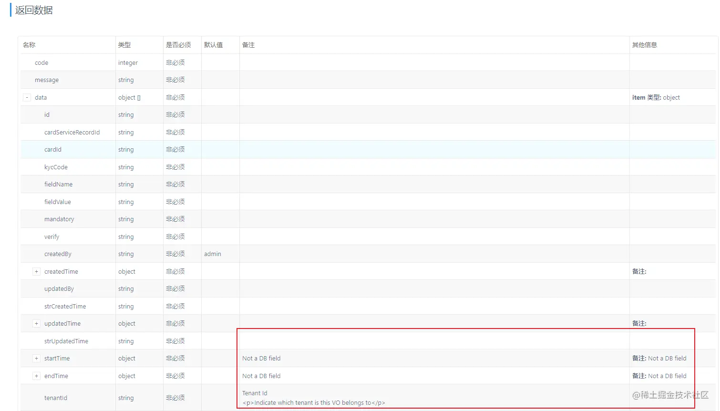Select the tenantId field name

[56, 398]
